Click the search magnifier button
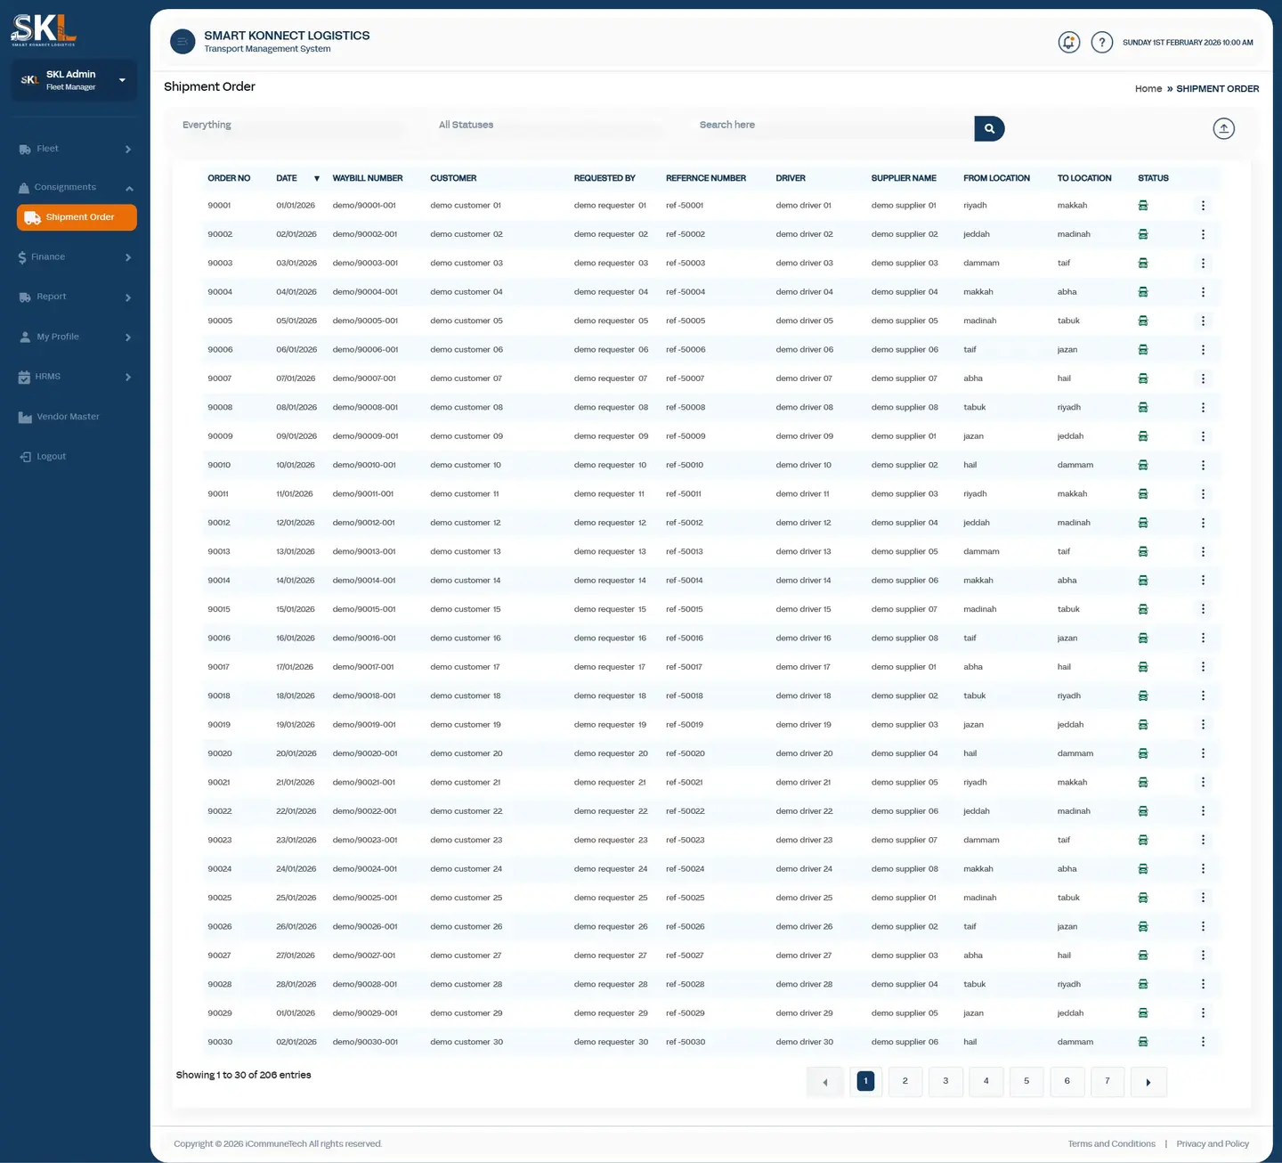 tap(989, 128)
